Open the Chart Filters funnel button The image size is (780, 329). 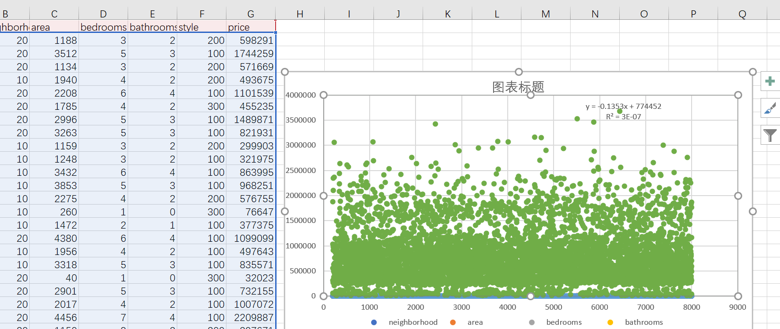[x=770, y=135]
